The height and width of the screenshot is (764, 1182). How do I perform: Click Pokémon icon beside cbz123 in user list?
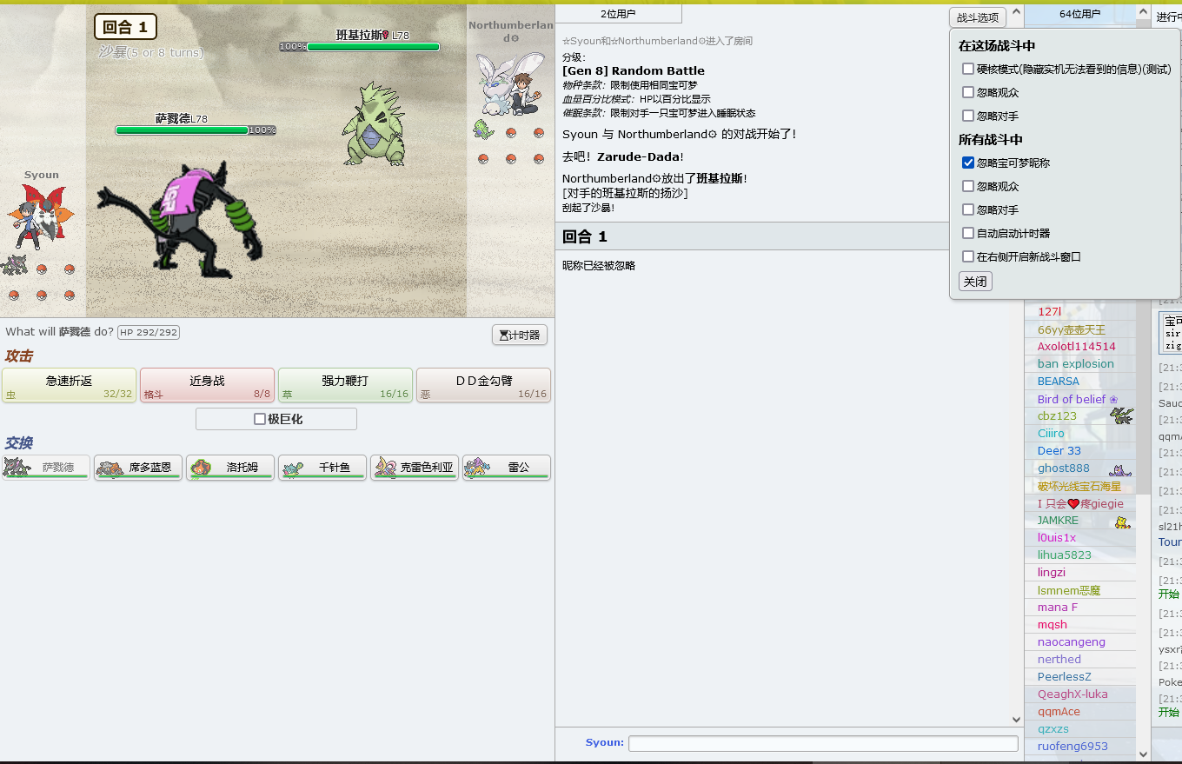pos(1122,416)
